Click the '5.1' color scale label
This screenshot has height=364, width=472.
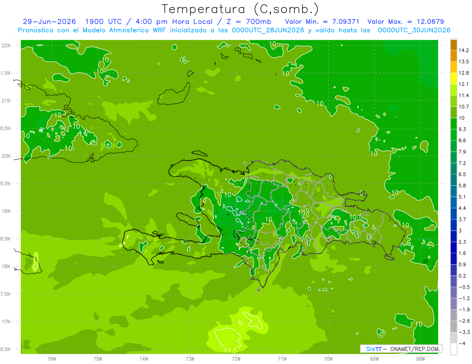click(463, 197)
